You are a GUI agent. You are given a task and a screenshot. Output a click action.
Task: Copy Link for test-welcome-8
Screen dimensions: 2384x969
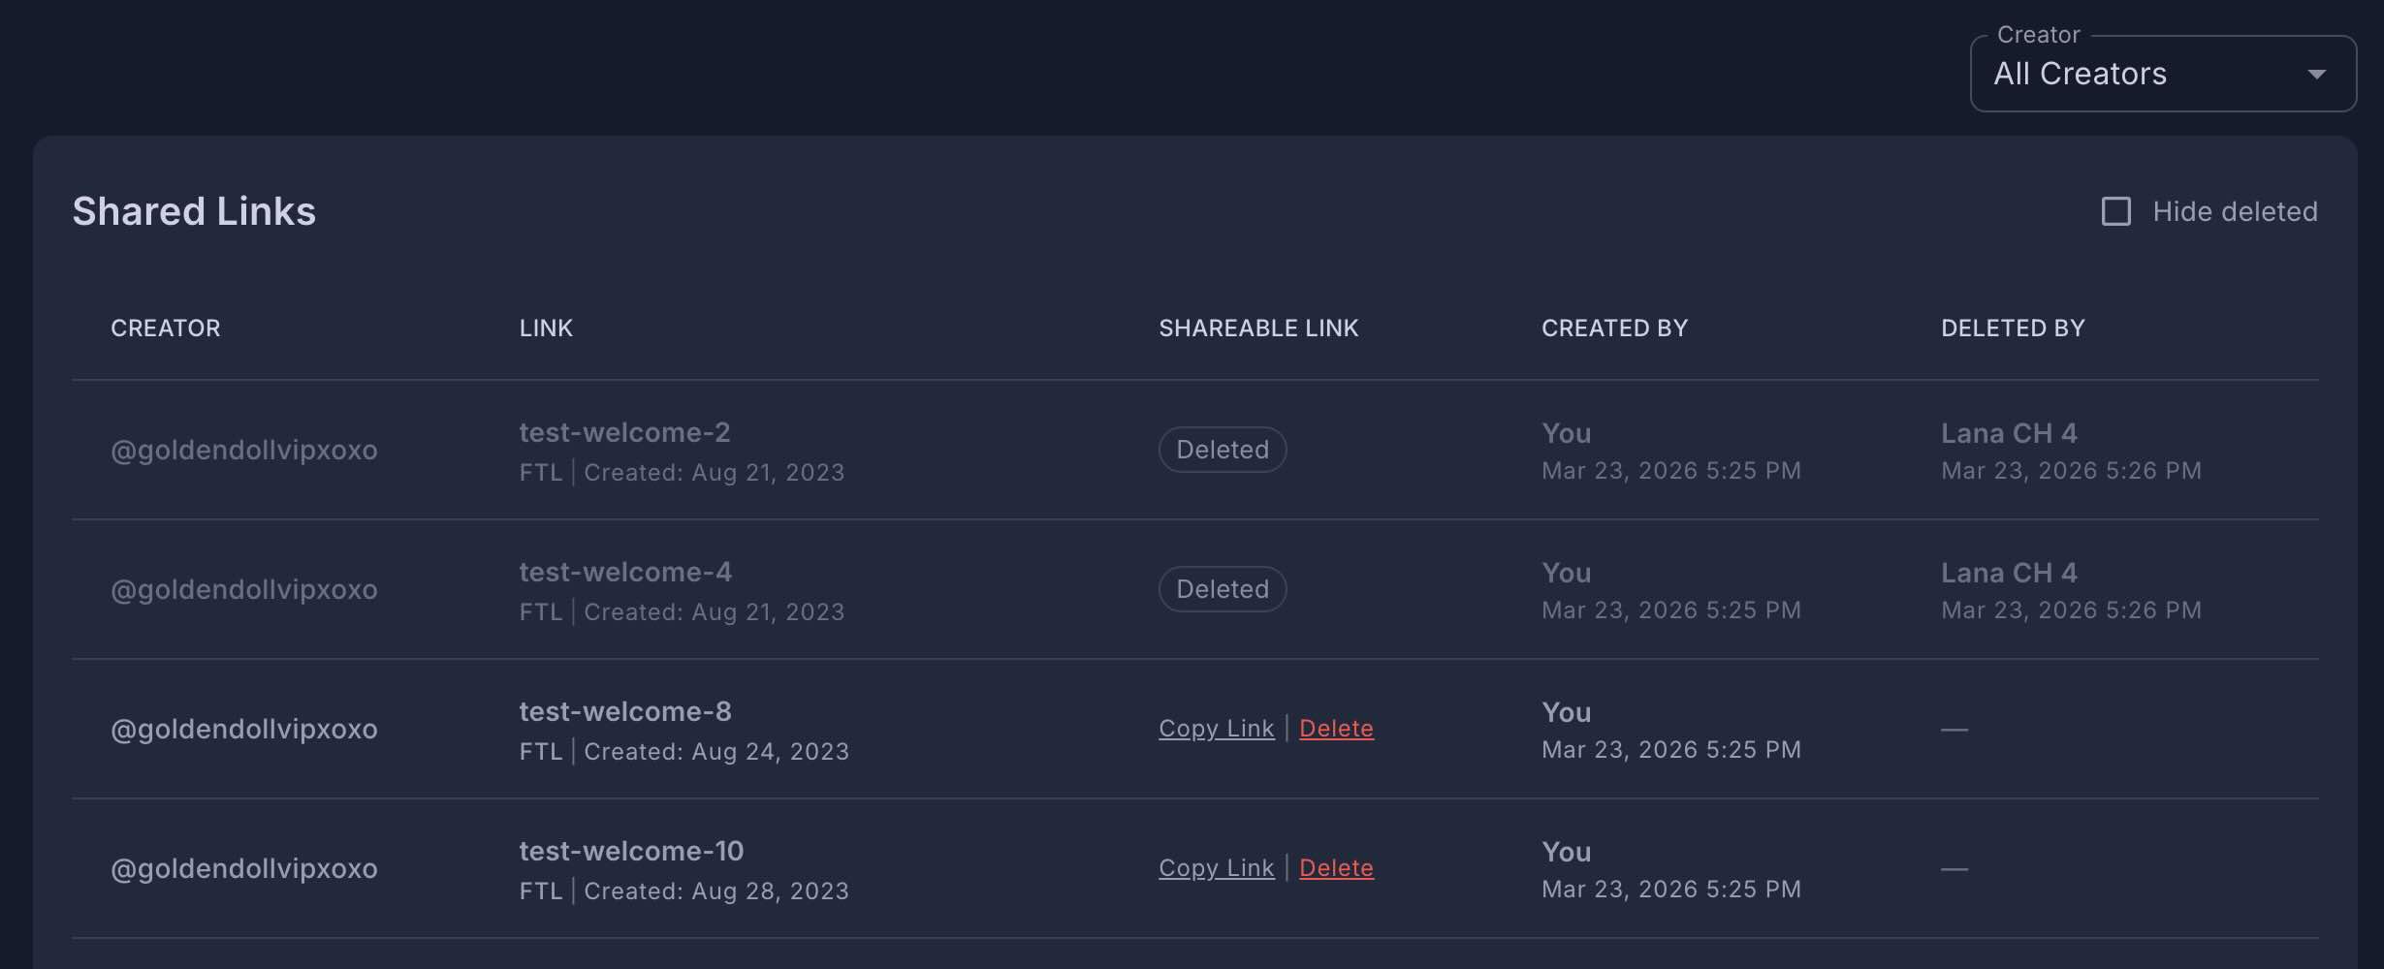tap(1216, 729)
